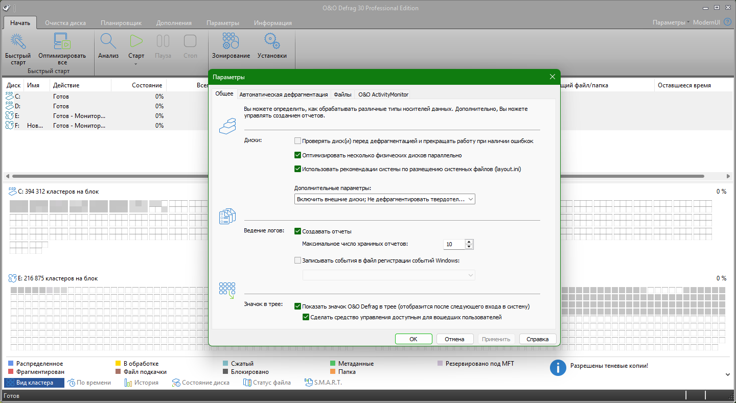
Task: Enable disk check before defragmentation checkbox
Action: (x=298, y=141)
